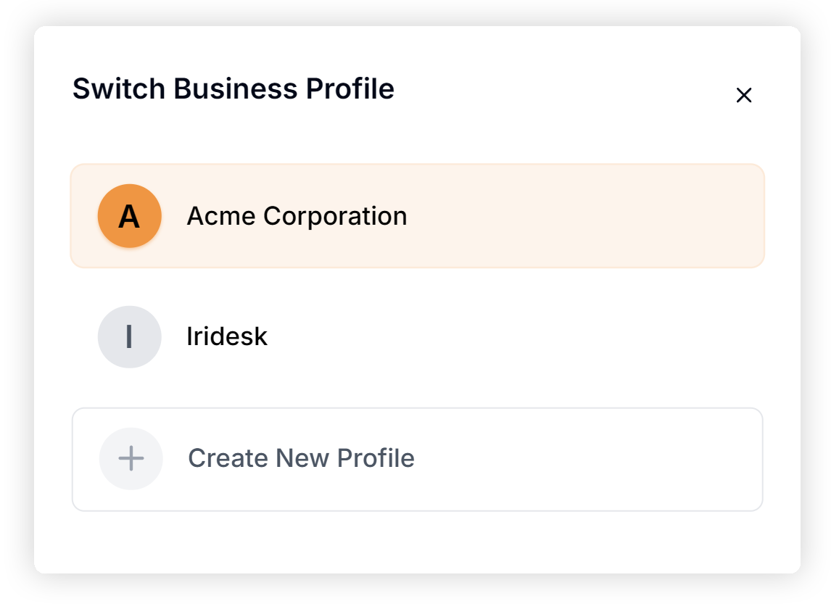Click the 'Switch Business Profile' heading
This screenshot has width=831, height=609.
233,89
